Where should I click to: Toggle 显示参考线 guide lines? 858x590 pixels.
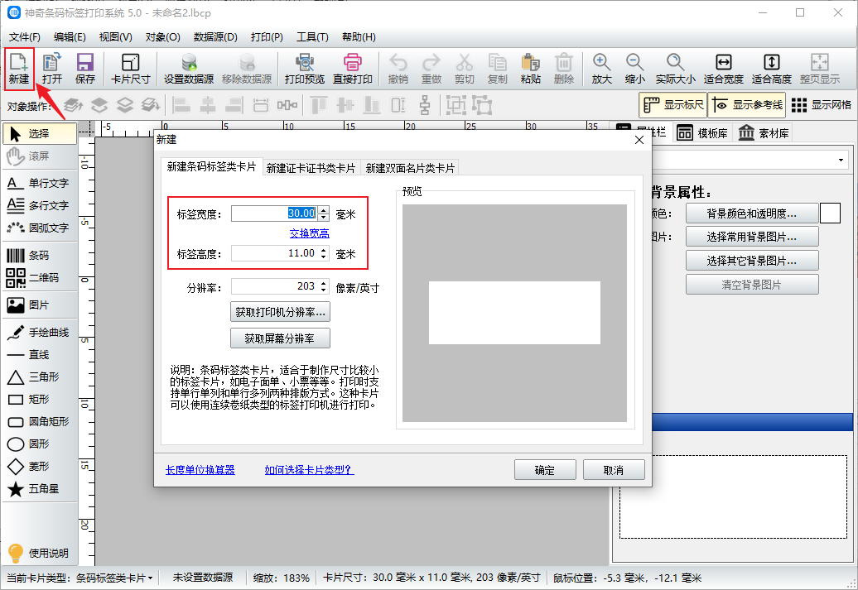(747, 105)
